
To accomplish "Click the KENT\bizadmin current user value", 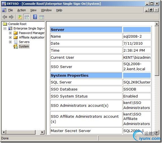I will [x=137, y=57].
